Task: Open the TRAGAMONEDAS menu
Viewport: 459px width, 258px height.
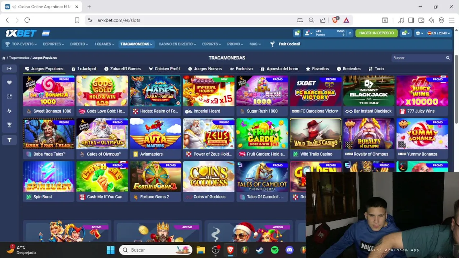Action: click(x=136, y=44)
